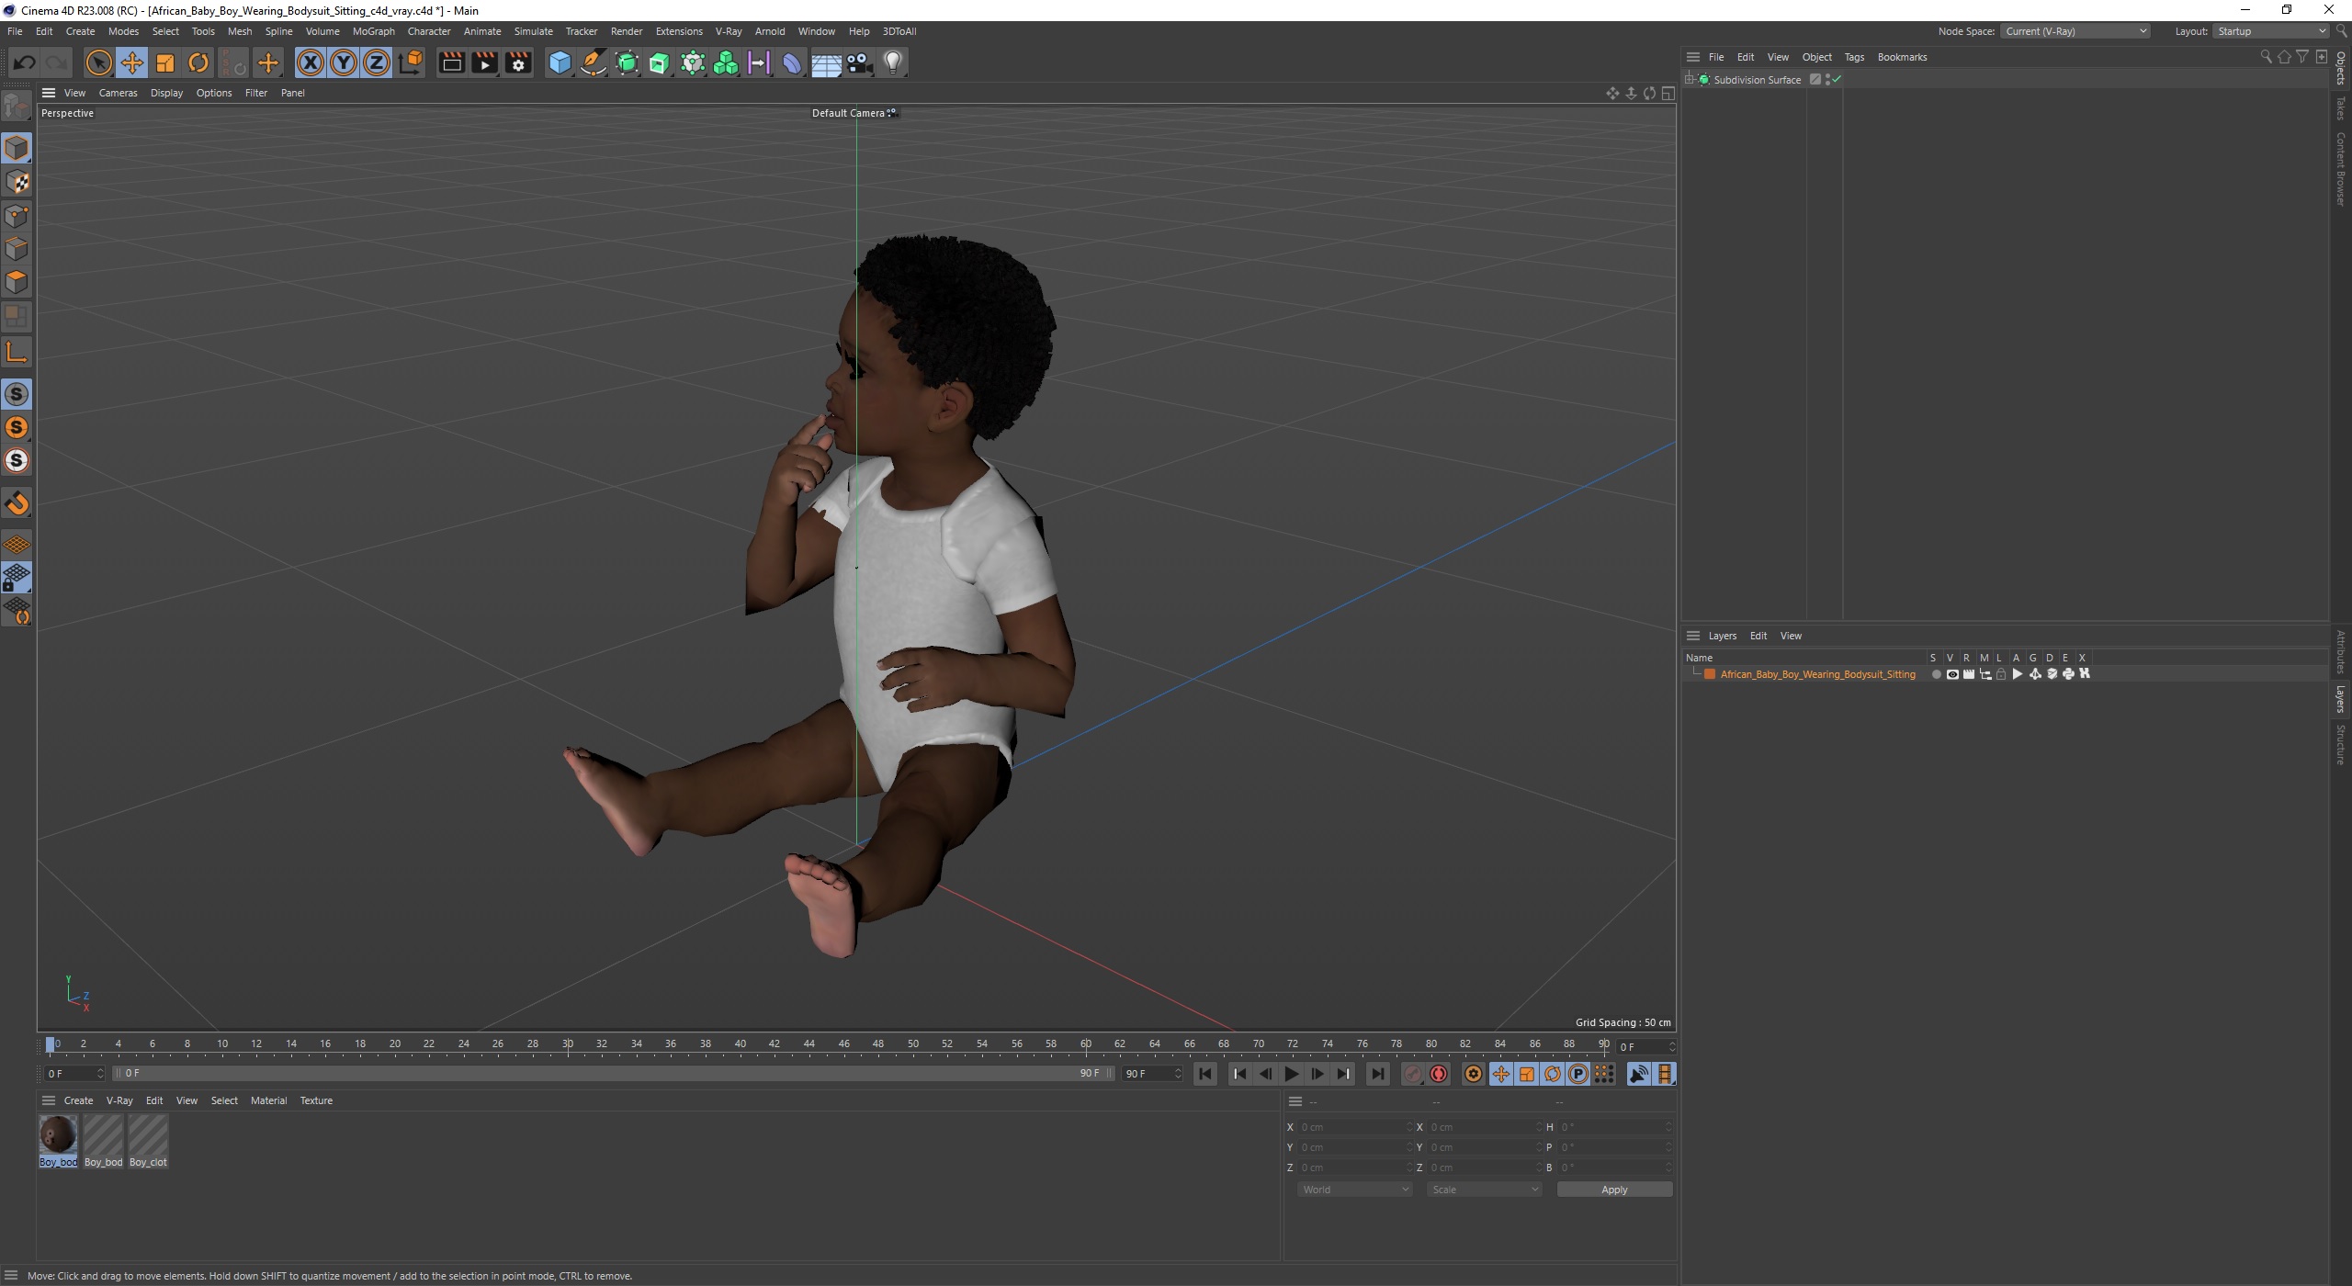Open the Simulate menu
This screenshot has height=1286, width=2352.
click(x=533, y=31)
